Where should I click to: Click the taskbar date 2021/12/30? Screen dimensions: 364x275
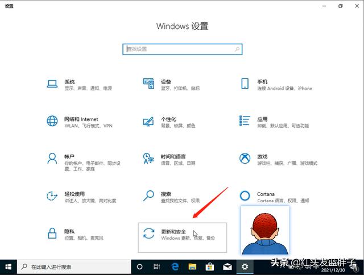click(x=333, y=270)
